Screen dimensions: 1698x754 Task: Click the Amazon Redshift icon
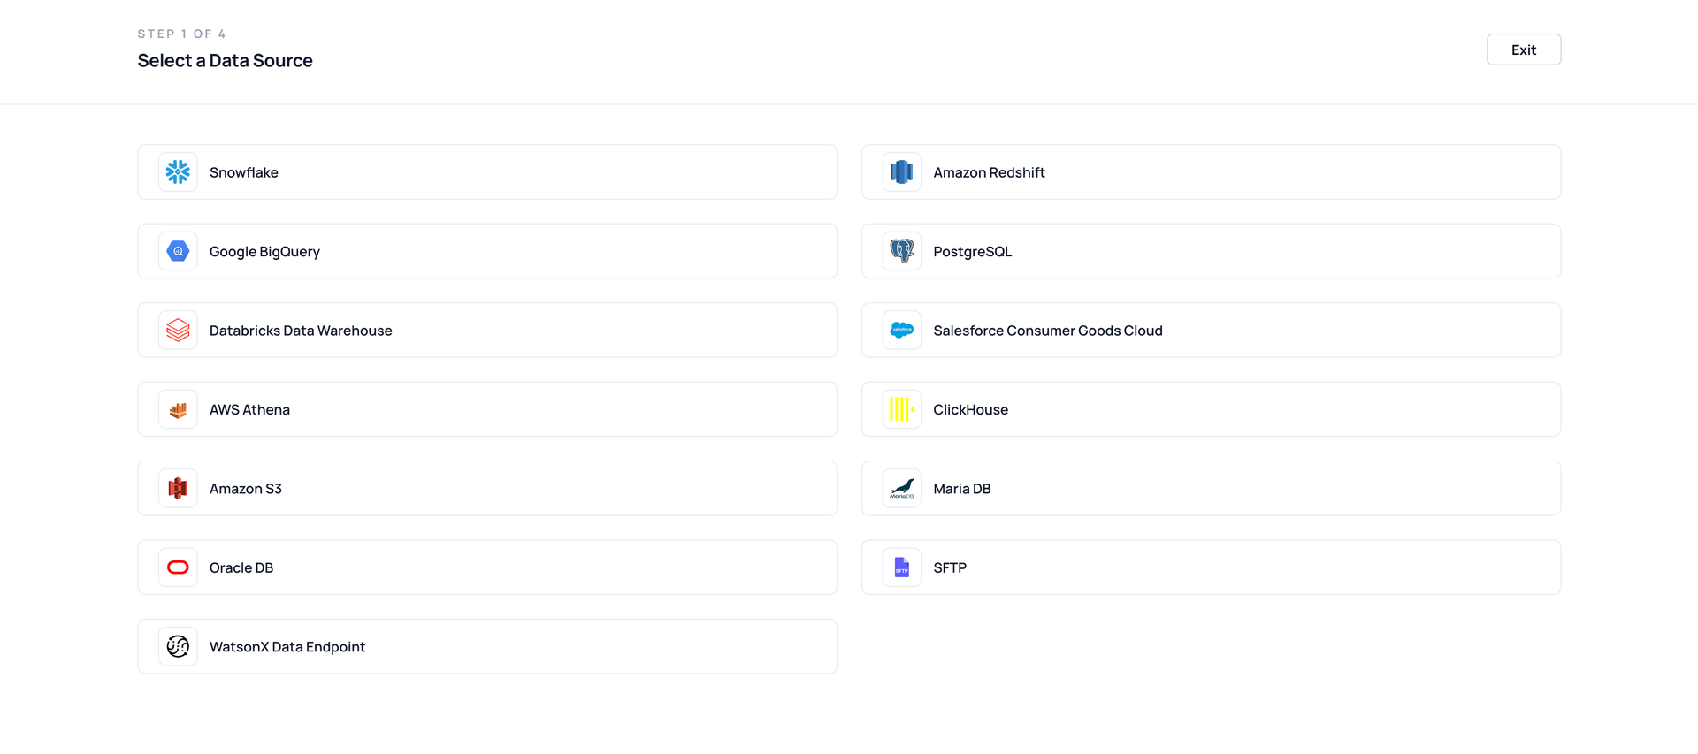901,172
